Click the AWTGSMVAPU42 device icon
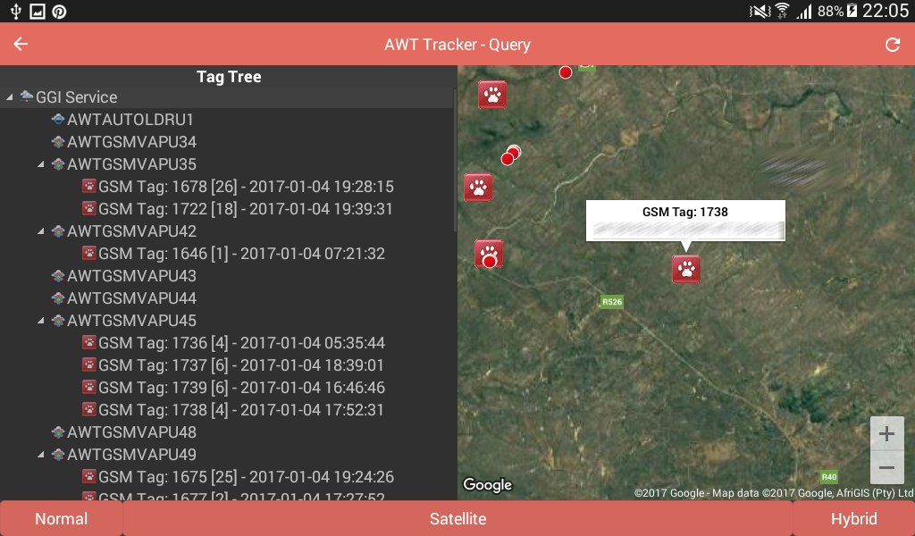Image resolution: width=915 pixels, height=536 pixels. click(58, 231)
